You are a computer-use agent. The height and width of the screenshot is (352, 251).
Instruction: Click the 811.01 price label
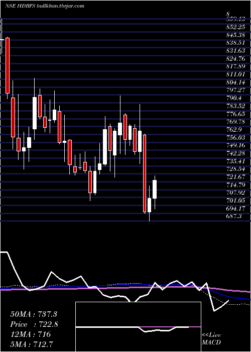(235, 74)
